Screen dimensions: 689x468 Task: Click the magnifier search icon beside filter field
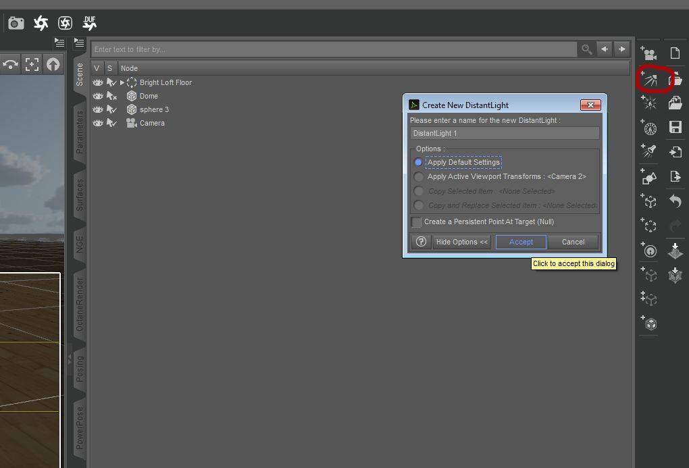tap(586, 49)
